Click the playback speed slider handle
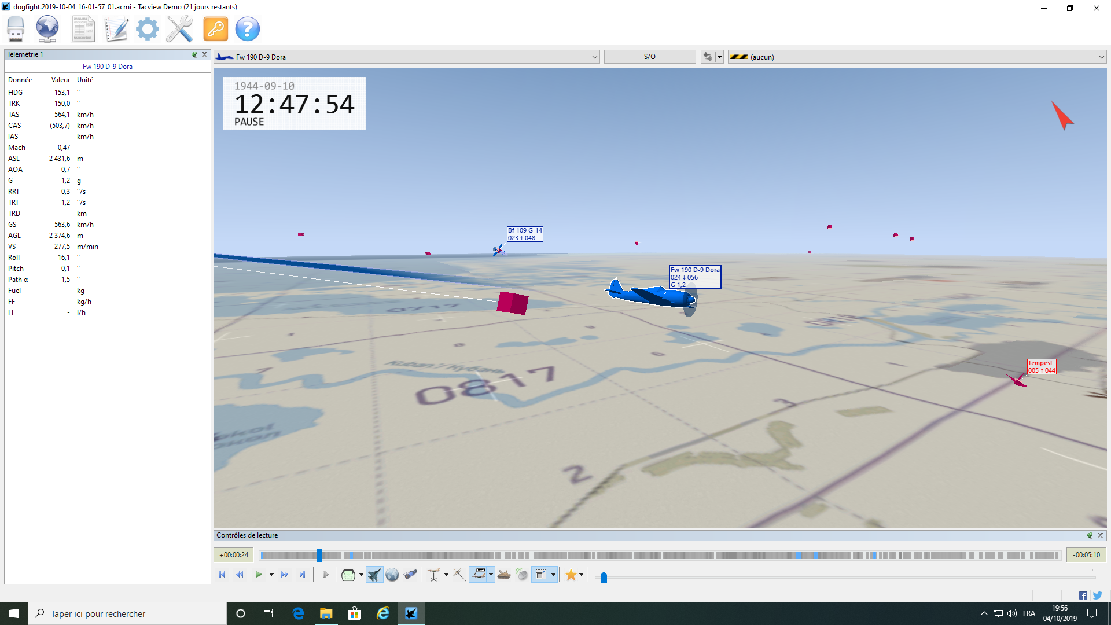Image resolution: width=1111 pixels, height=625 pixels. pos(604,577)
